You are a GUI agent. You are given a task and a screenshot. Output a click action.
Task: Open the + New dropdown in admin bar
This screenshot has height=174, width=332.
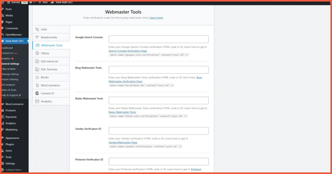[x=43, y=2]
